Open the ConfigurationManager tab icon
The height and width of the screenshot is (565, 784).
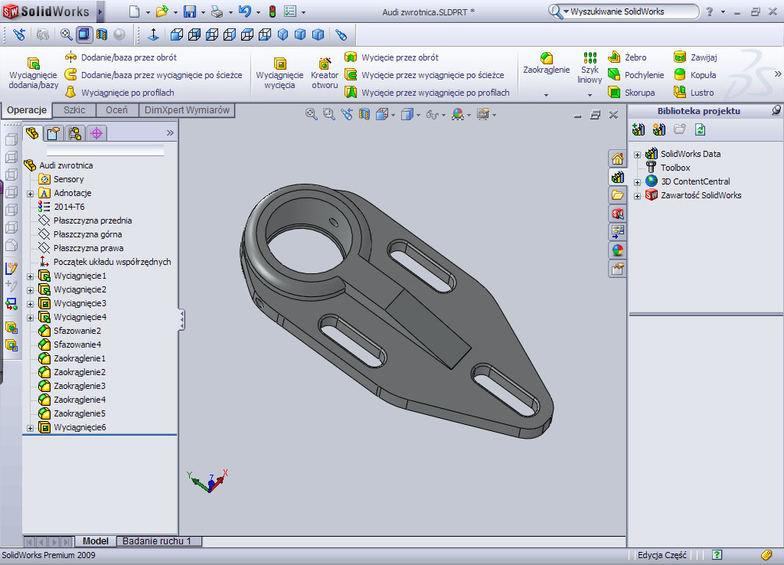(75, 133)
